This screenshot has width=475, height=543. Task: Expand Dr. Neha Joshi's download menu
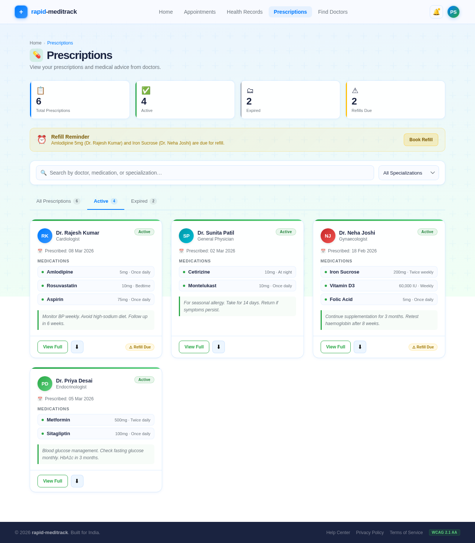tap(360, 347)
